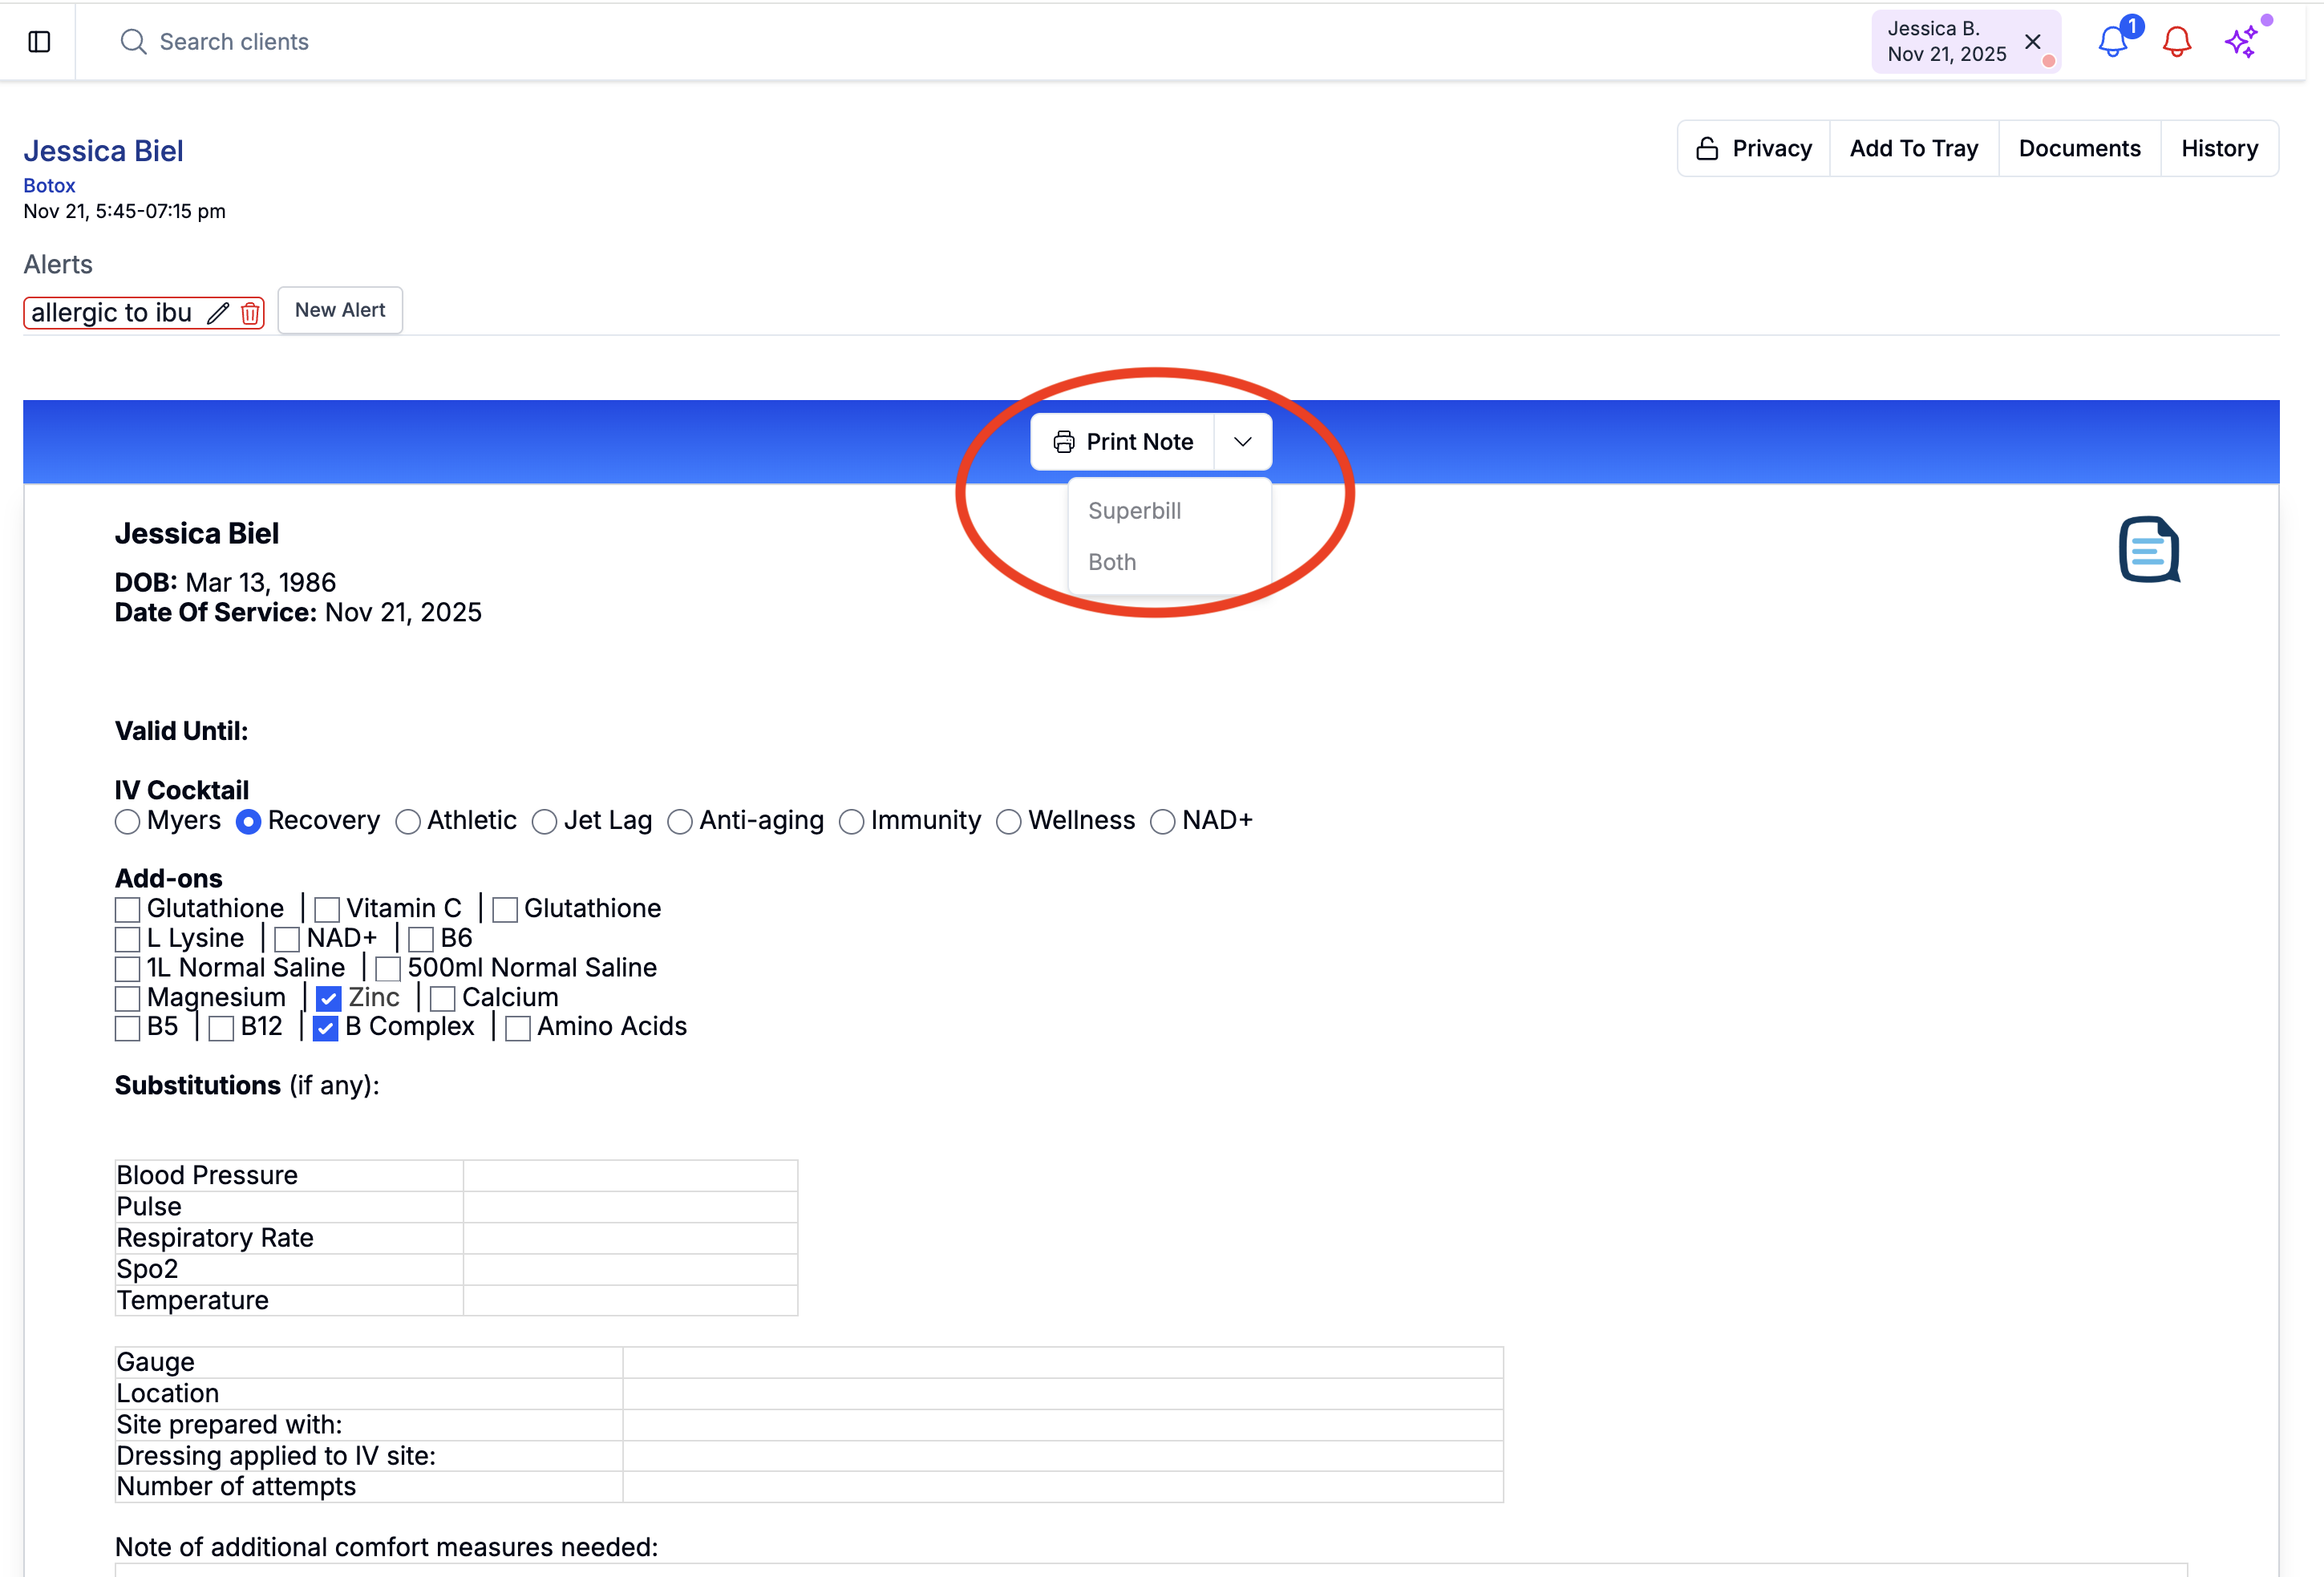Uncheck the Zinc add-on
This screenshot has width=2324, height=1577.
click(328, 998)
